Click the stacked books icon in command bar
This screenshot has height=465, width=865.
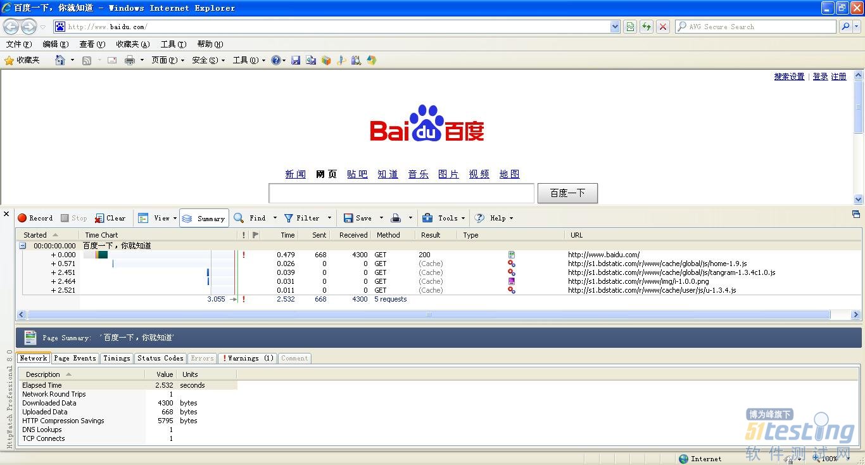(326, 60)
